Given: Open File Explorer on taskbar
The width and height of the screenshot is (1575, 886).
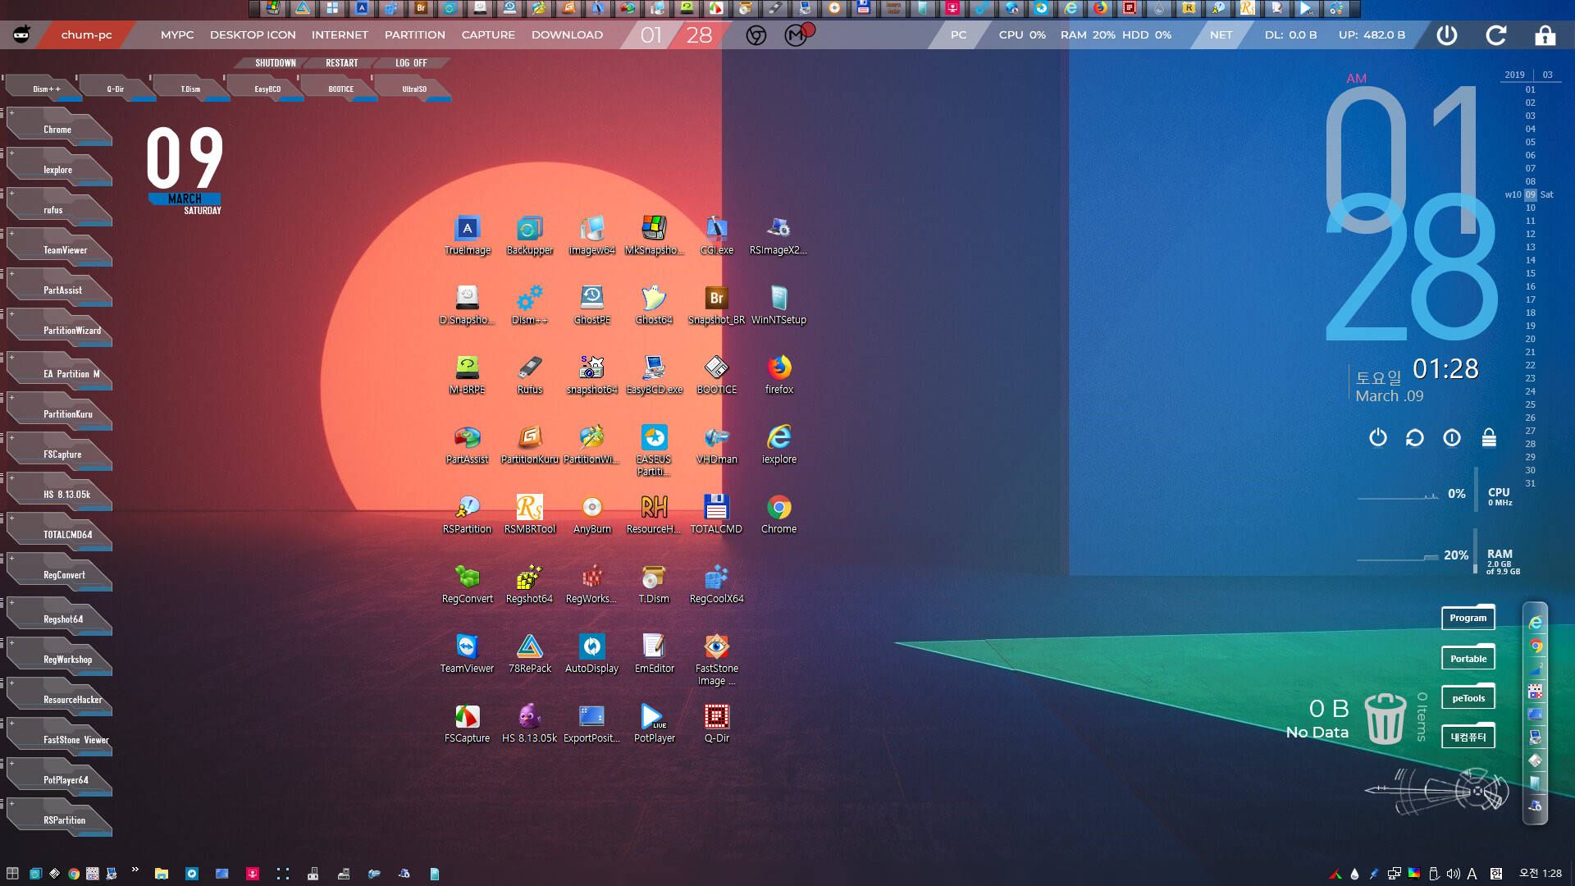Looking at the screenshot, I should 161,873.
